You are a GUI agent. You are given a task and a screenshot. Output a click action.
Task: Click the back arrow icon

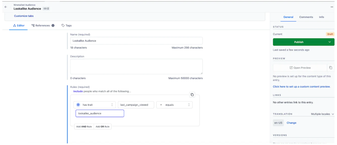tap(6, 7)
